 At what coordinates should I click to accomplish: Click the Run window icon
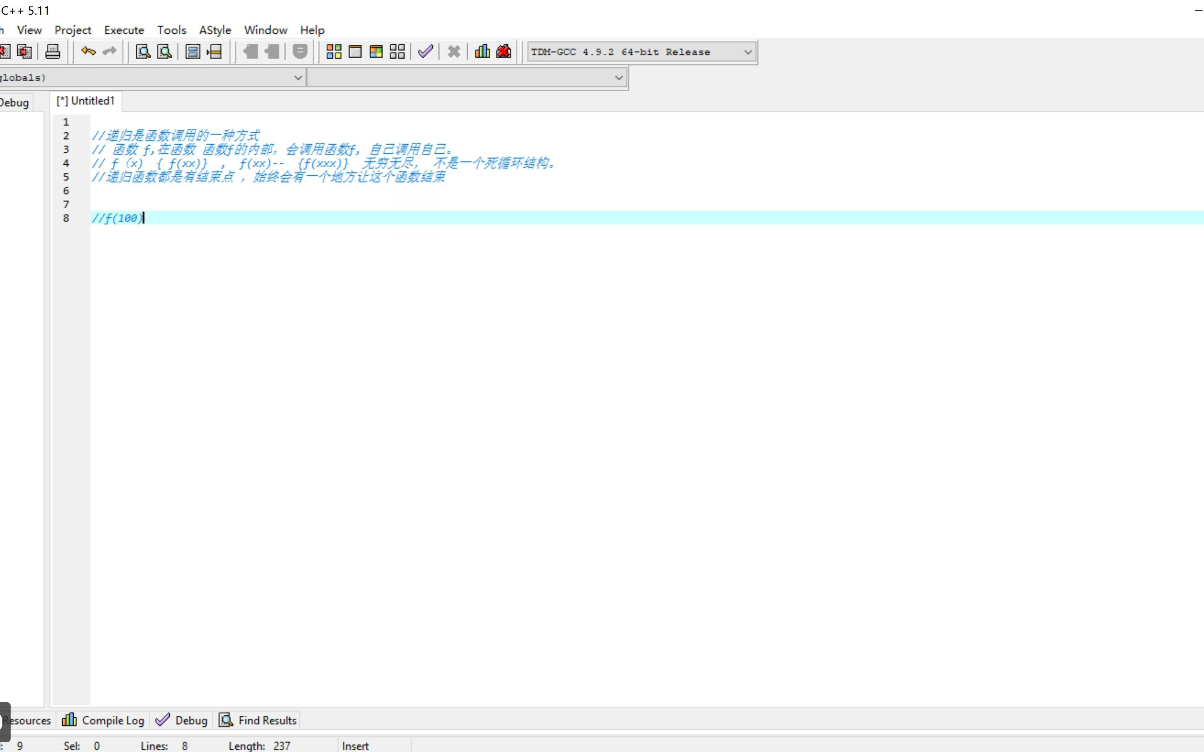pos(355,52)
